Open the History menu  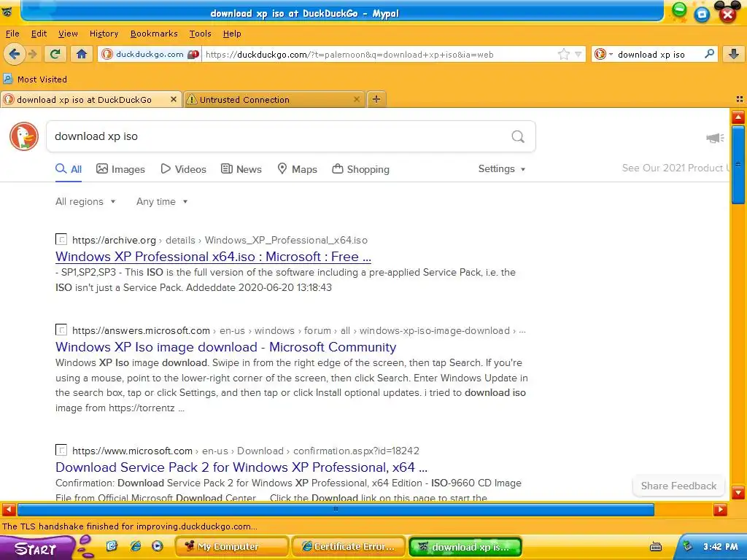(104, 34)
